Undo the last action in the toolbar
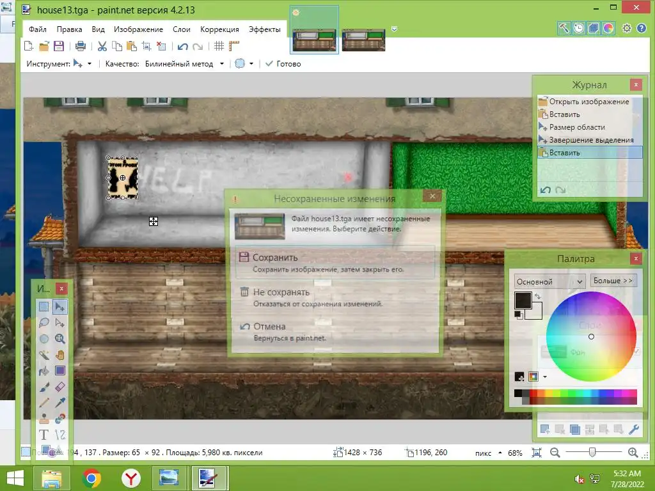This screenshot has width=655, height=491. [x=182, y=46]
